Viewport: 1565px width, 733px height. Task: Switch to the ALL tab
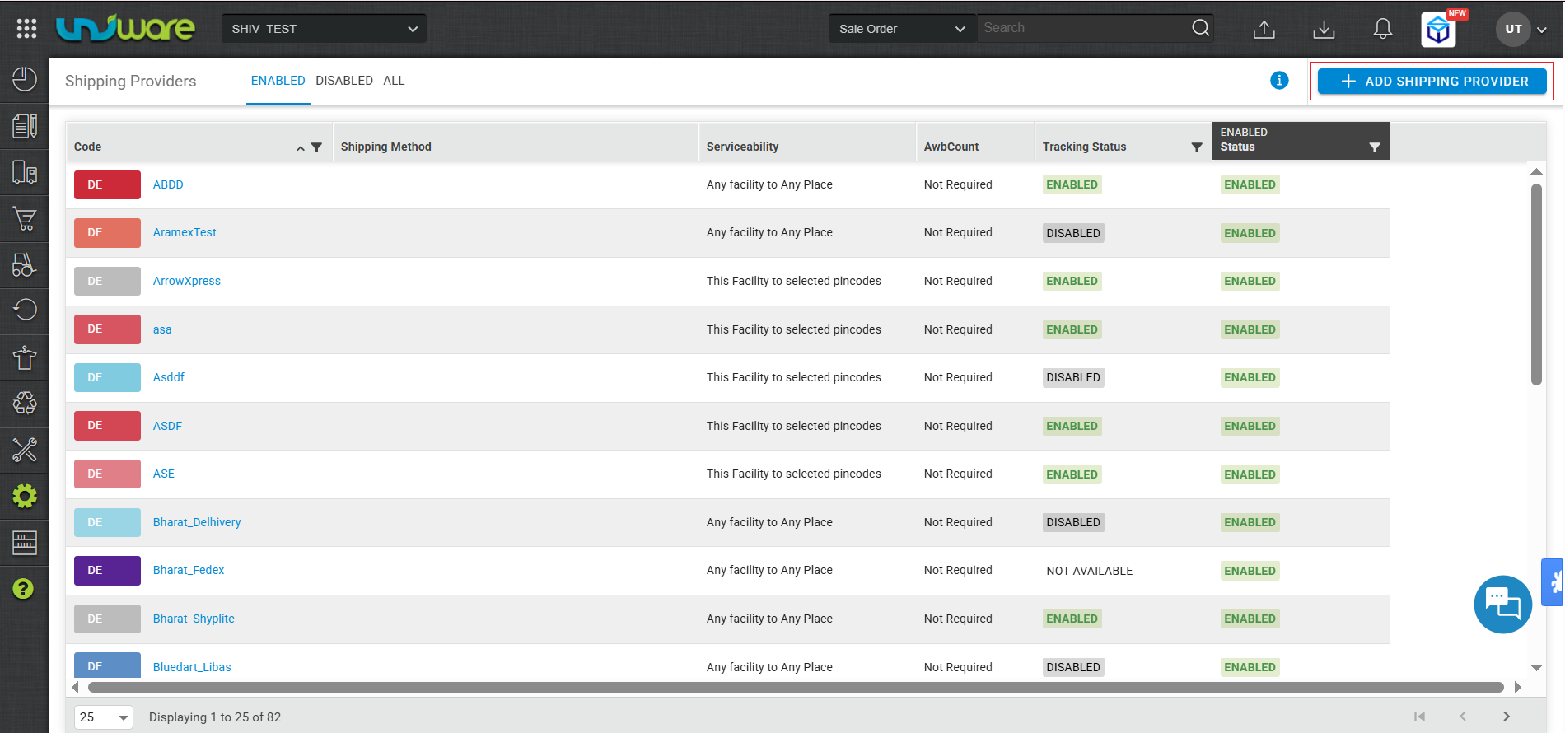[x=394, y=81]
